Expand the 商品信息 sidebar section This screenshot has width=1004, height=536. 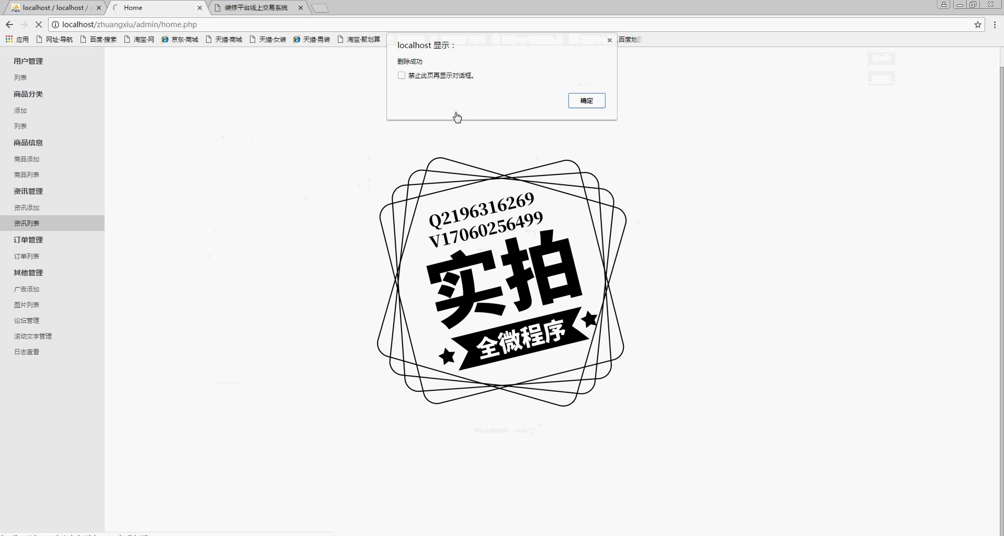point(28,143)
